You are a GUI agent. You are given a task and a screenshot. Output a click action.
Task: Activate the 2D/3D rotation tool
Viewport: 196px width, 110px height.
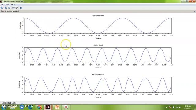pos(2,8)
